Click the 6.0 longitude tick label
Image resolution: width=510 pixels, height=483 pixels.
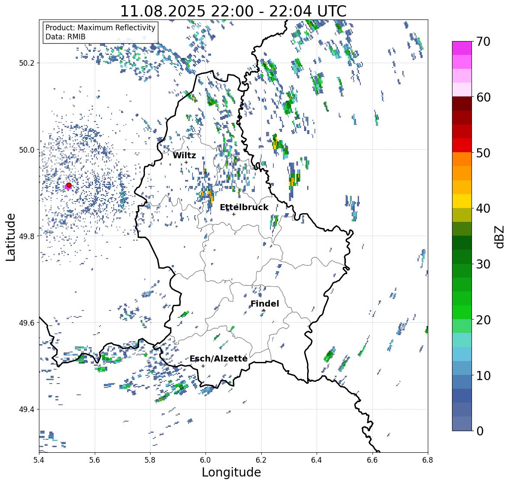pos(205,460)
